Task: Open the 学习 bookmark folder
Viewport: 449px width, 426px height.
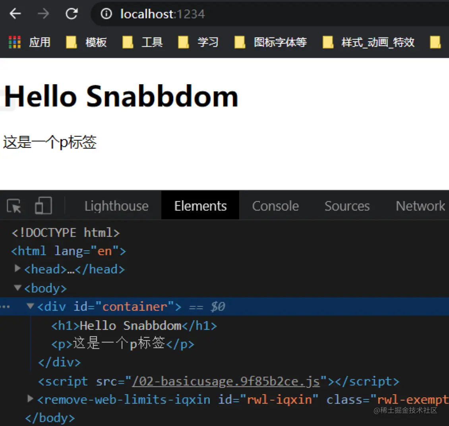Action: coord(198,42)
